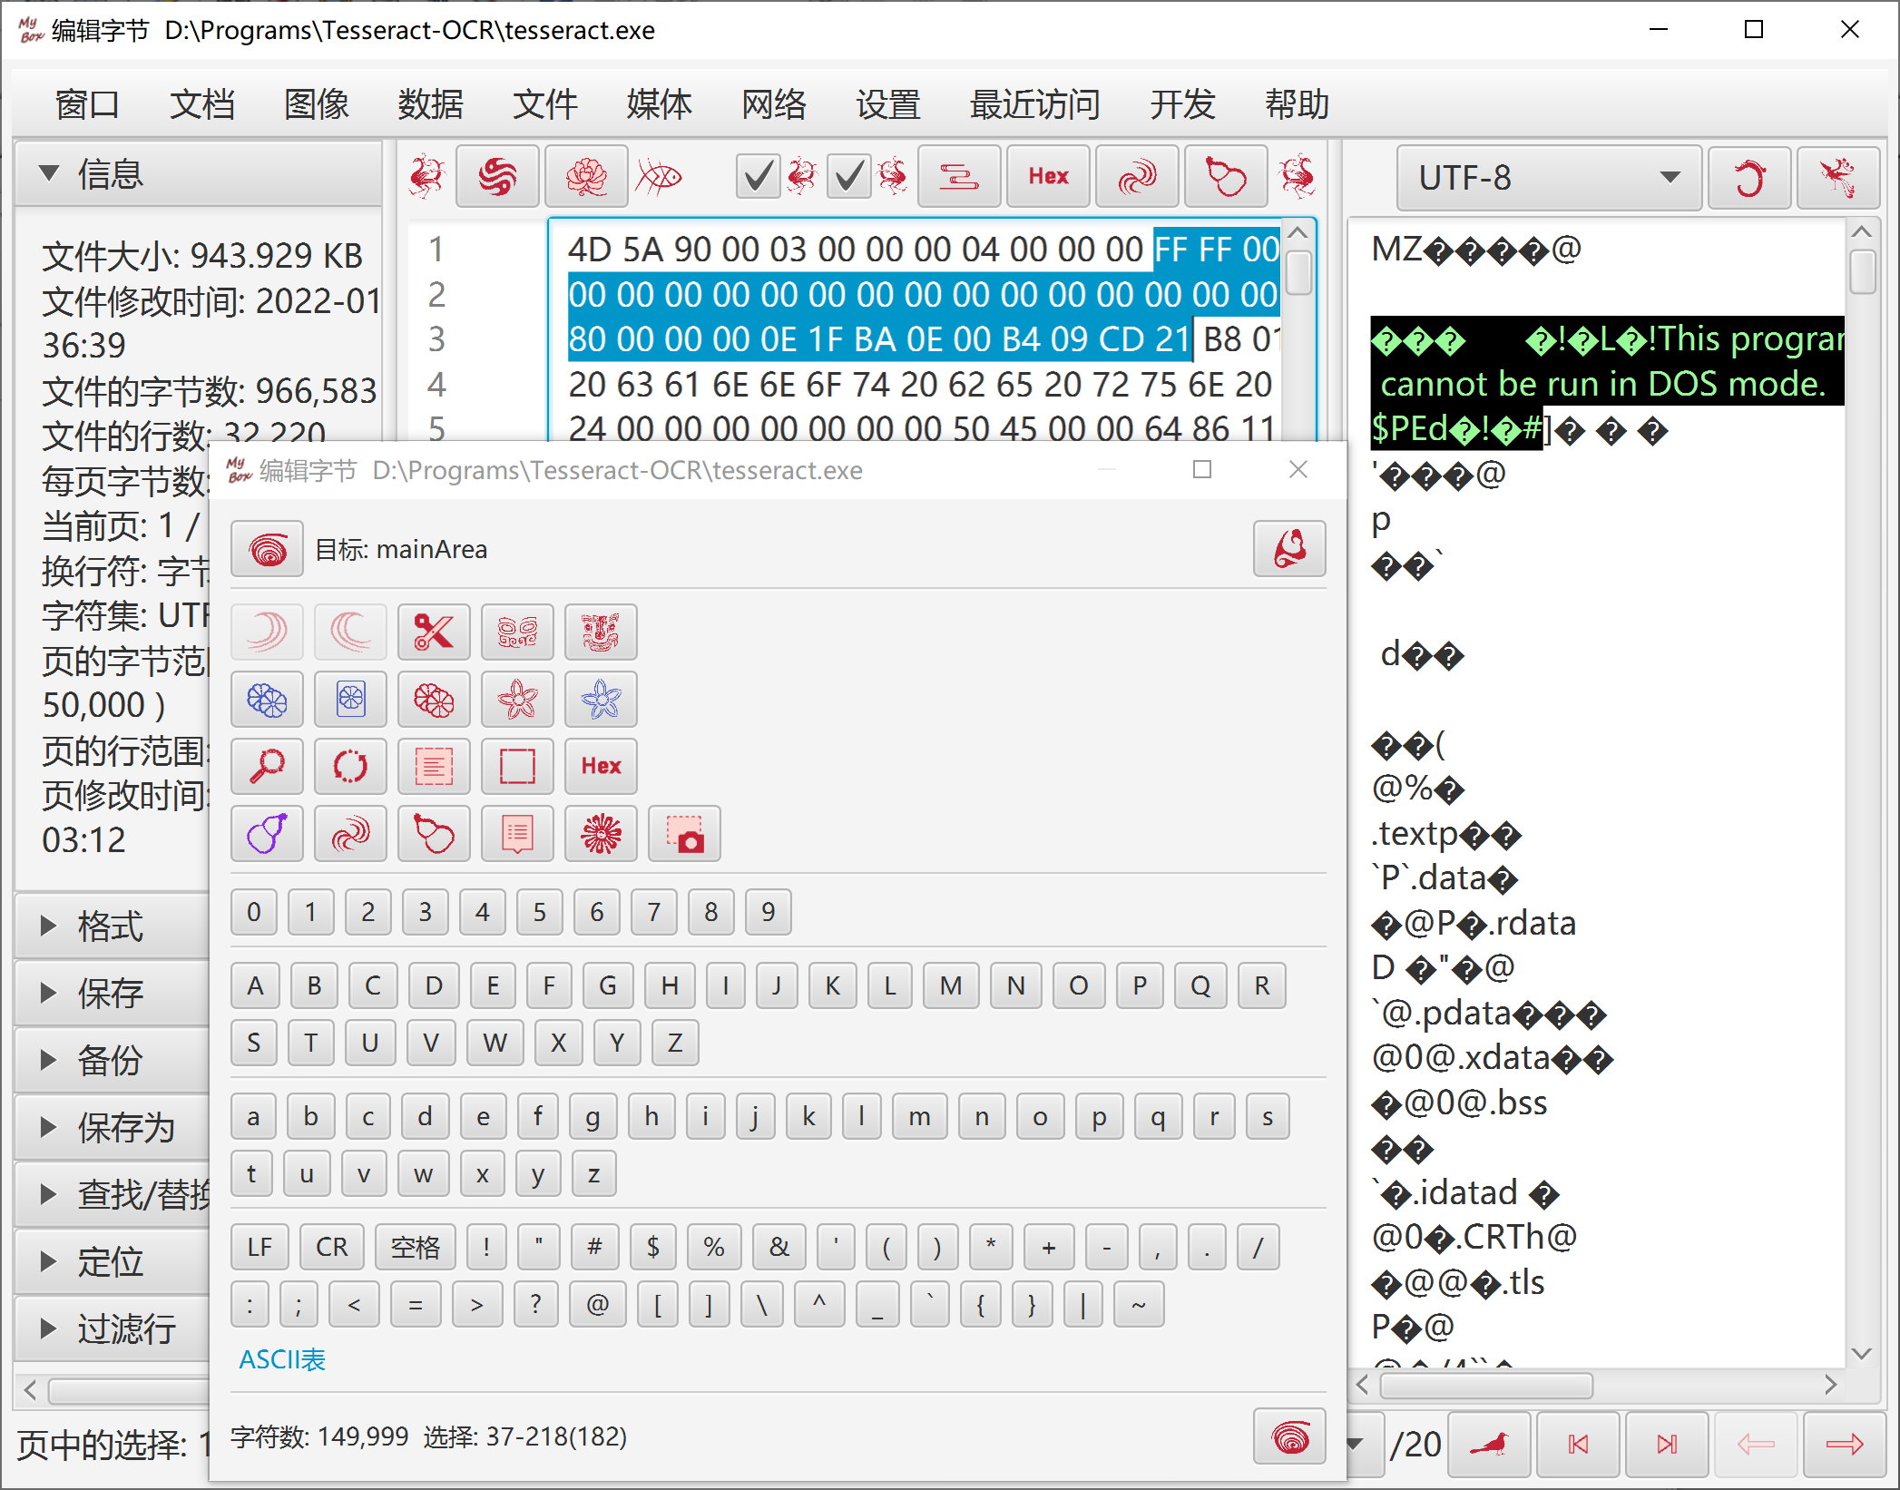Open the UTF-8 charset dropdown
The image size is (1900, 1490).
pyautogui.click(x=1549, y=177)
